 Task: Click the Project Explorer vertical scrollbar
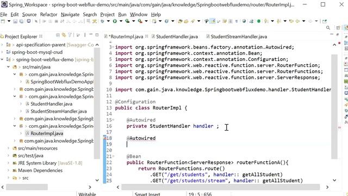(97, 103)
